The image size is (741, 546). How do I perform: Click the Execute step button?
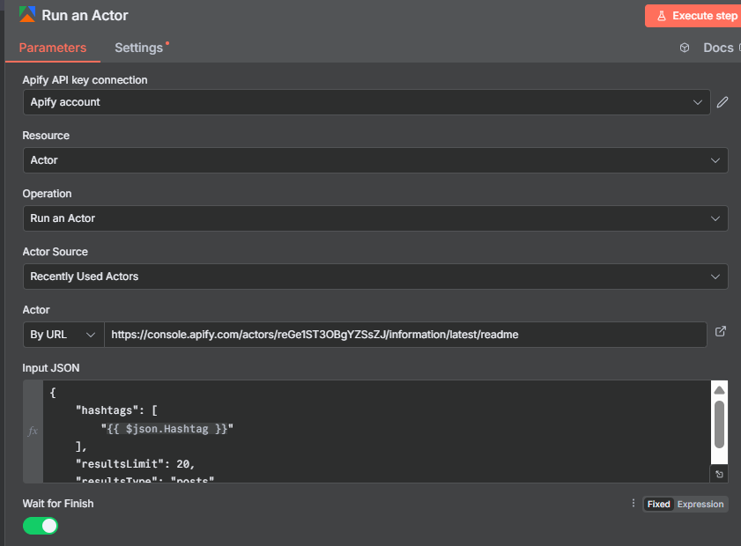point(693,16)
